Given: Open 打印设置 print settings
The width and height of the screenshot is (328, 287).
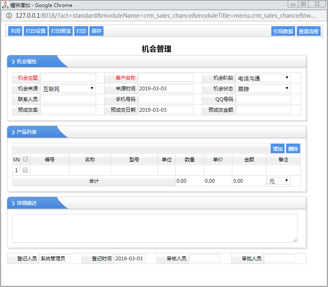Looking at the screenshot, I should click(x=36, y=31).
